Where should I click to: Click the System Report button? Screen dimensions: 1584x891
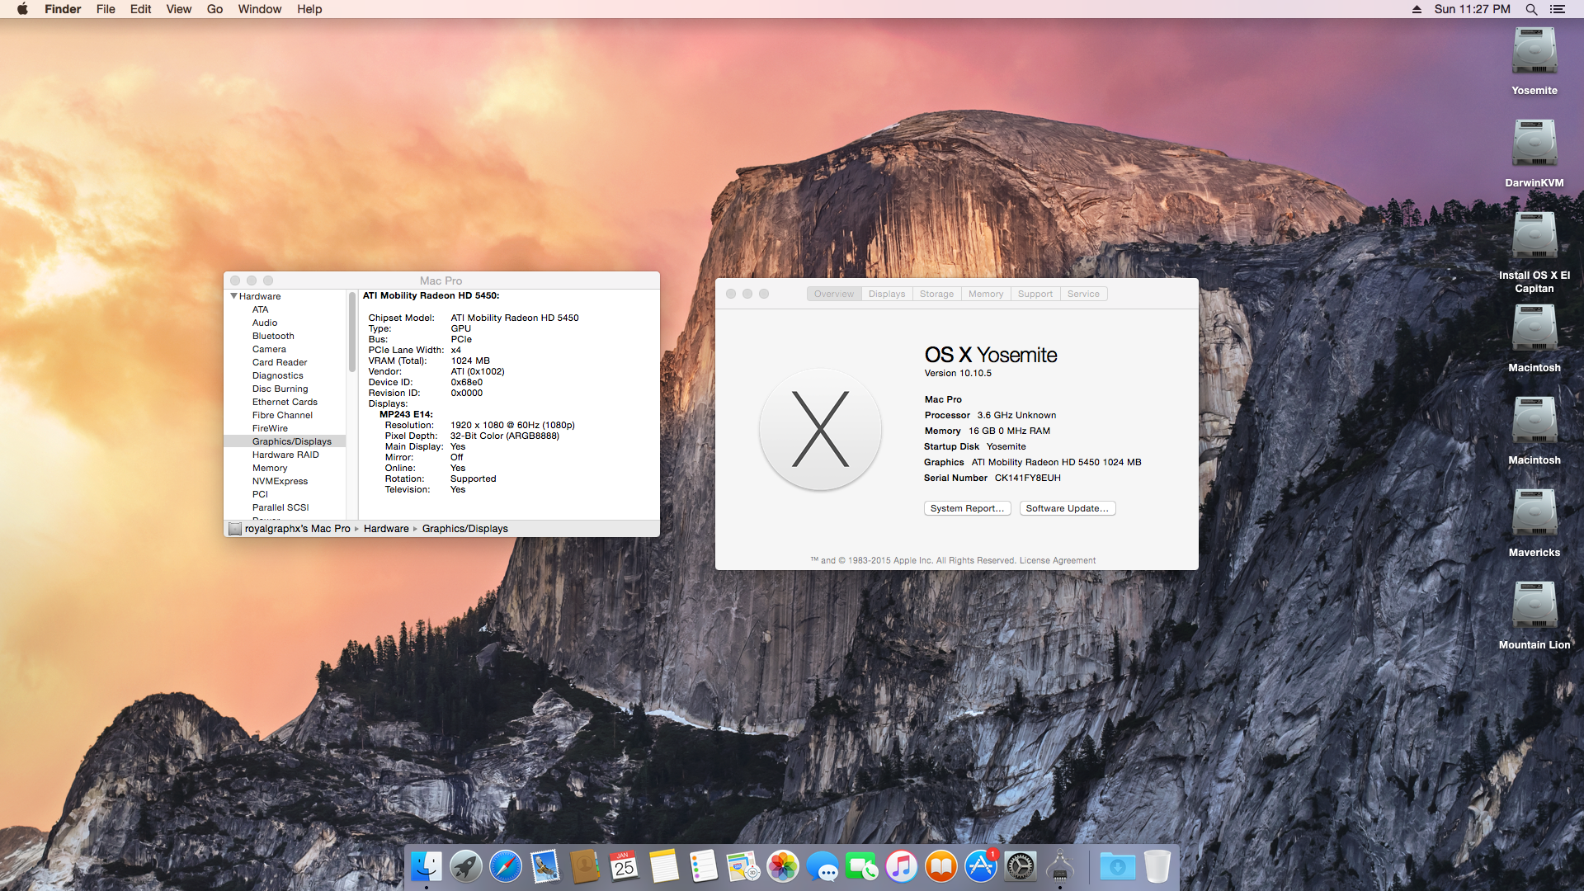click(967, 508)
